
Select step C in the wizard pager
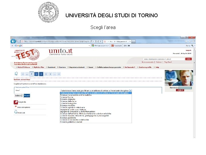[x=31, y=74]
